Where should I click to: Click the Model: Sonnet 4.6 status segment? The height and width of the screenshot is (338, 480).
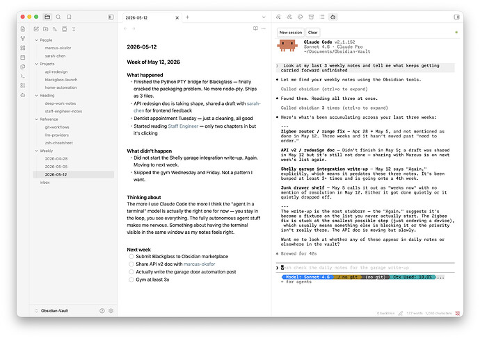pos(307,277)
